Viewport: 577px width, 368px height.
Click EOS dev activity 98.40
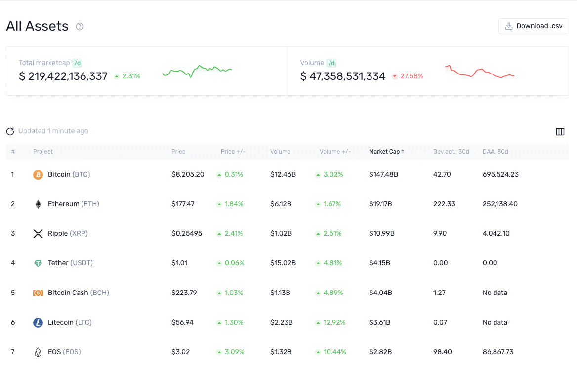[x=442, y=352]
